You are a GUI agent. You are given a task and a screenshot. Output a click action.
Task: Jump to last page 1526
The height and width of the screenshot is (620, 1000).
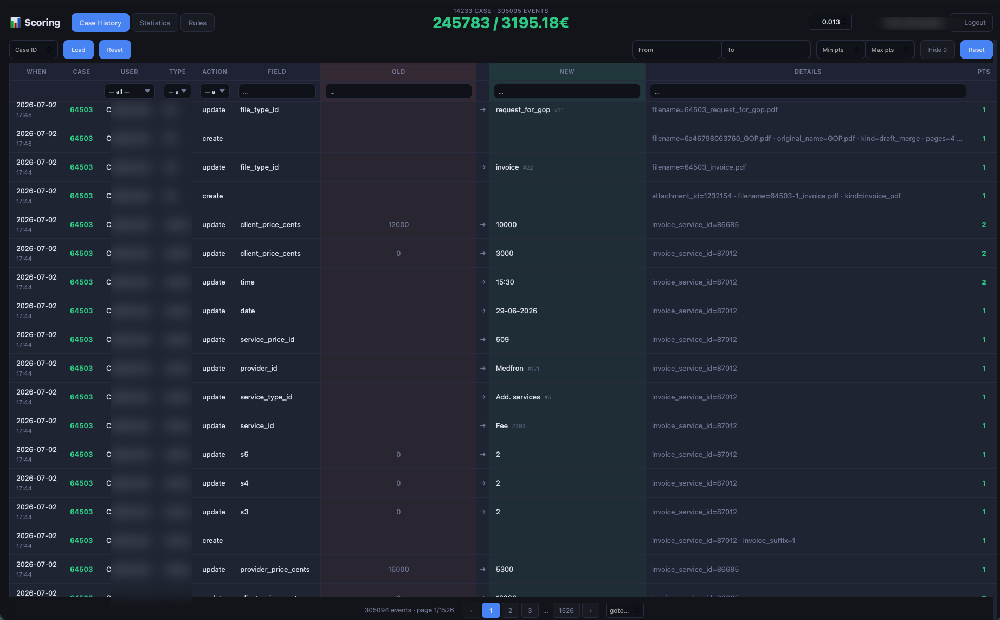566,610
